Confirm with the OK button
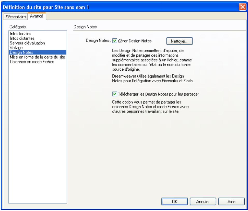 click(174, 201)
